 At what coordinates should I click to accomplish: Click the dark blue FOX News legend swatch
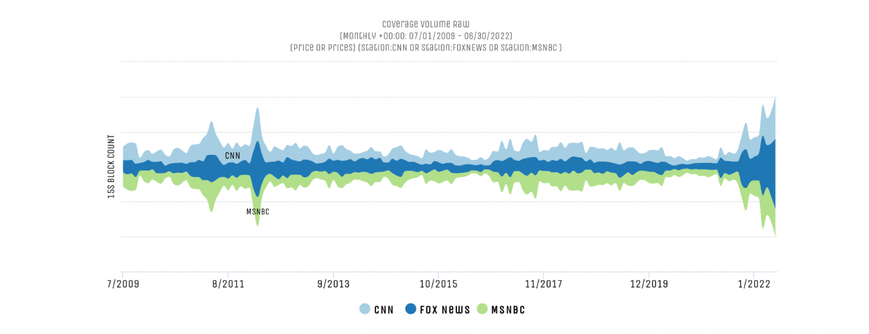(x=411, y=309)
